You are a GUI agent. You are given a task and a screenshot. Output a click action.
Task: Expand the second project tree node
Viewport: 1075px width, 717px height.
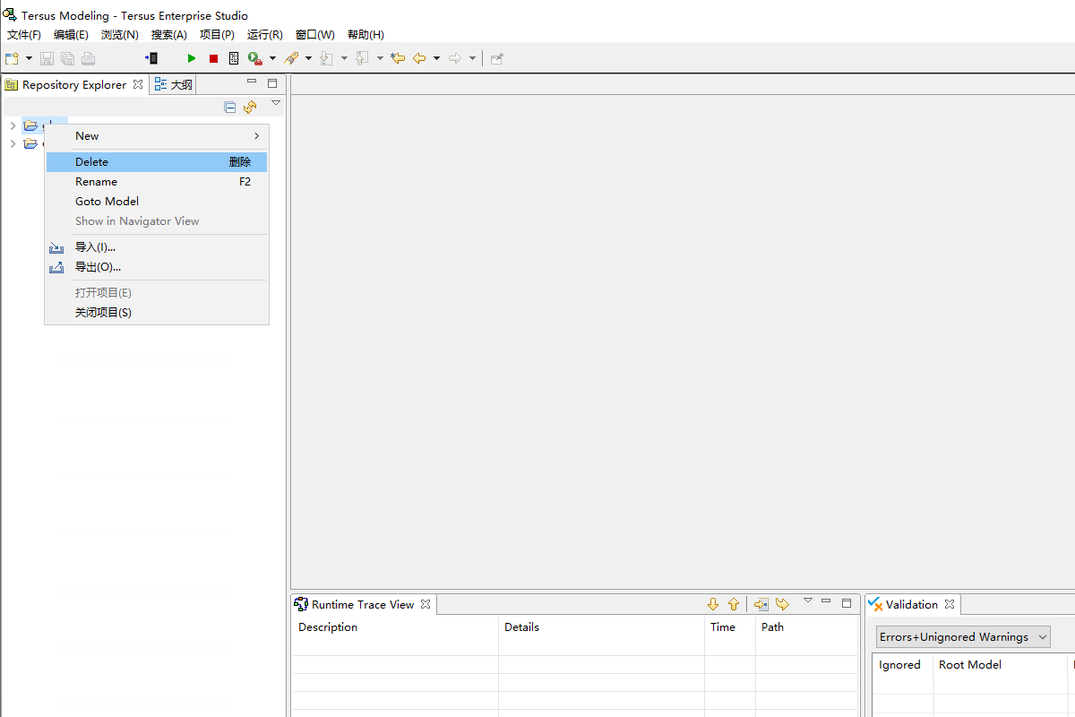[13, 143]
